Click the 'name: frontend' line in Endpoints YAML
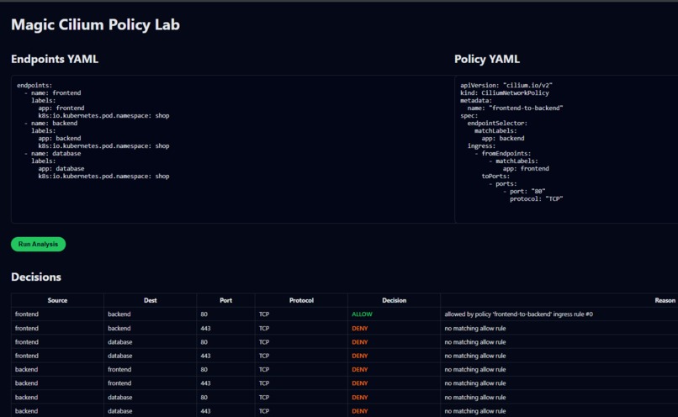 [x=52, y=93]
